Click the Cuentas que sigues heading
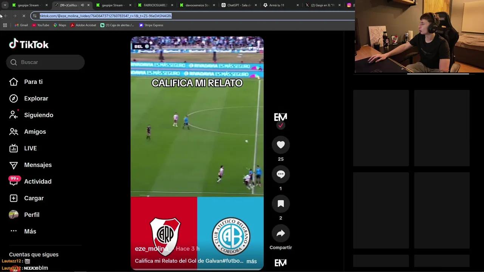The width and height of the screenshot is (484, 272). tap(34, 255)
